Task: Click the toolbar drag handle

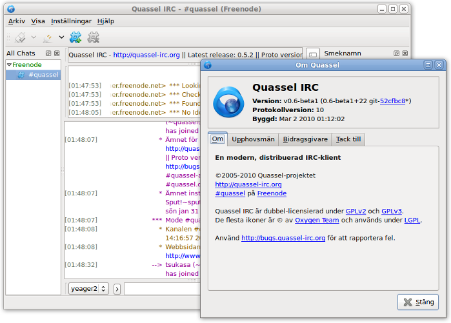Action: point(8,37)
